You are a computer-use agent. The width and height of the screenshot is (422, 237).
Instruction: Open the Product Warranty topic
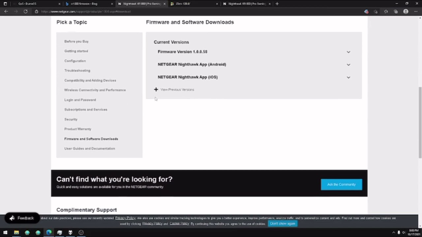point(78,129)
